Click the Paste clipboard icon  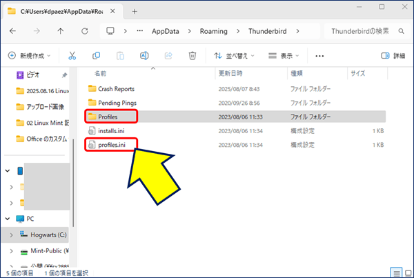click(120, 56)
